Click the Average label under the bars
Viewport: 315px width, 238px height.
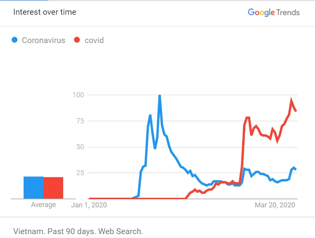point(43,205)
